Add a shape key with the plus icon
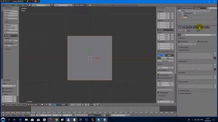218x122 pixels. 215,65
